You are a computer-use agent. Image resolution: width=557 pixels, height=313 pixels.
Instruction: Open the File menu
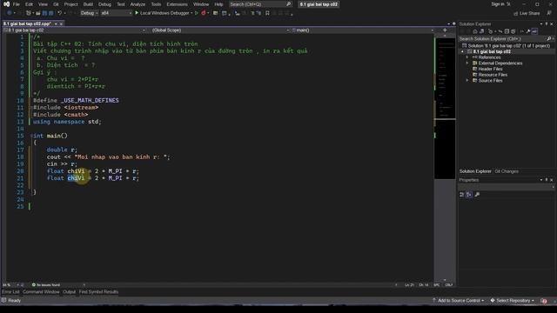click(16, 4)
